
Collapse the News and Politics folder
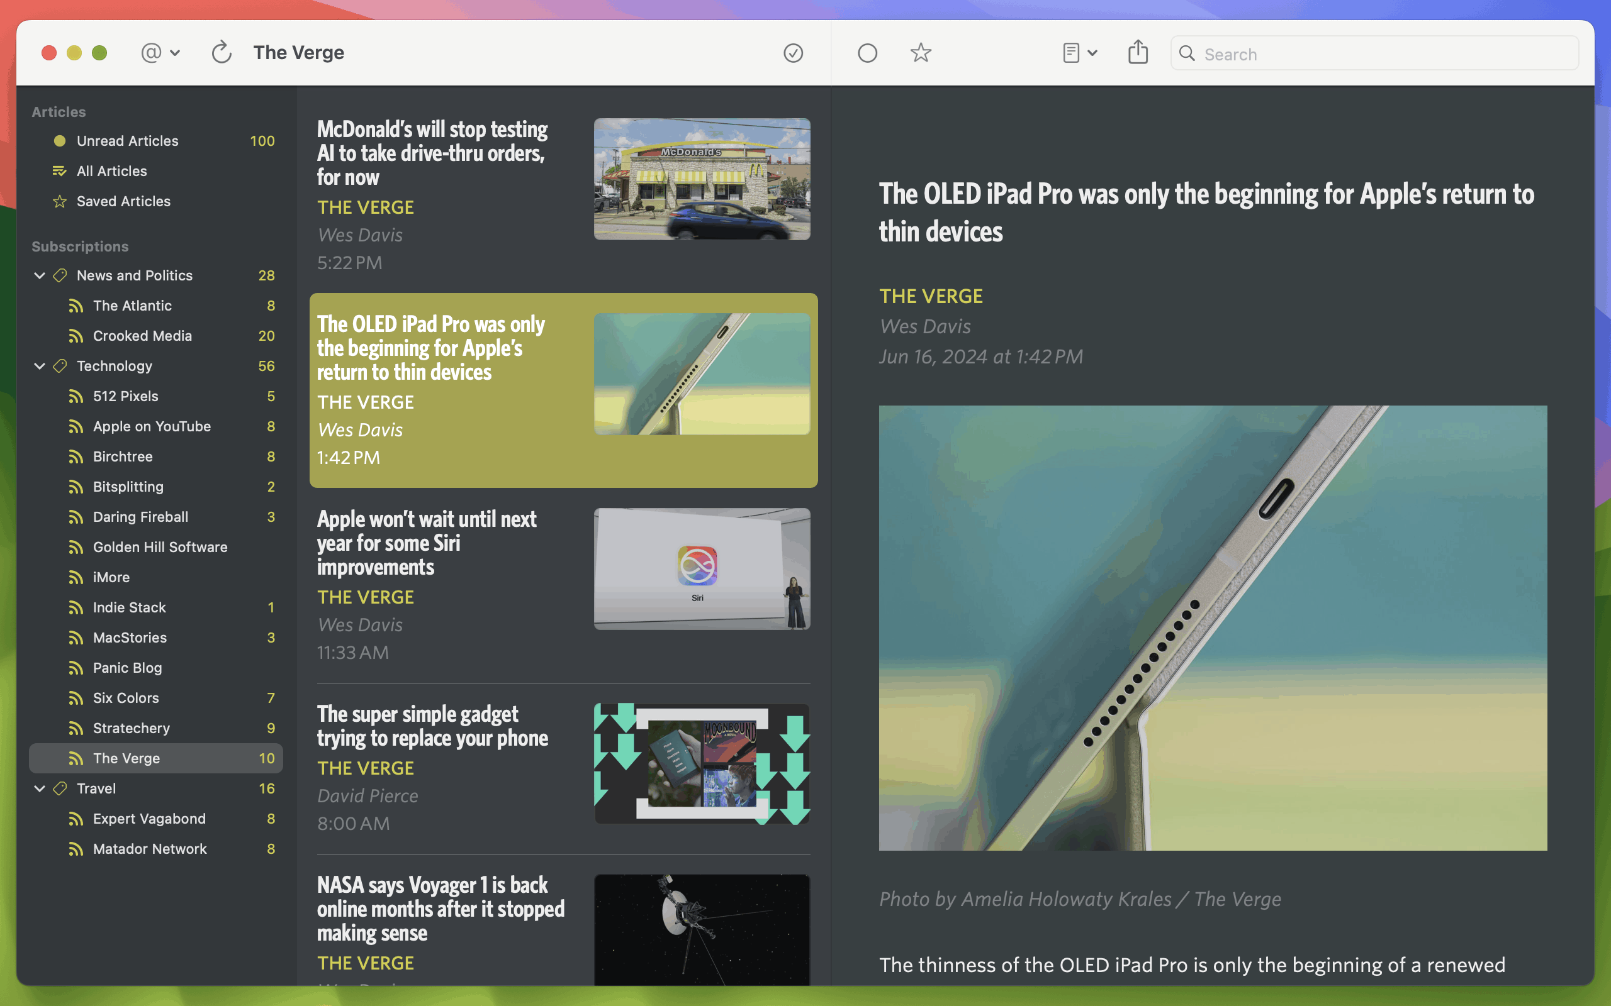click(x=39, y=275)
